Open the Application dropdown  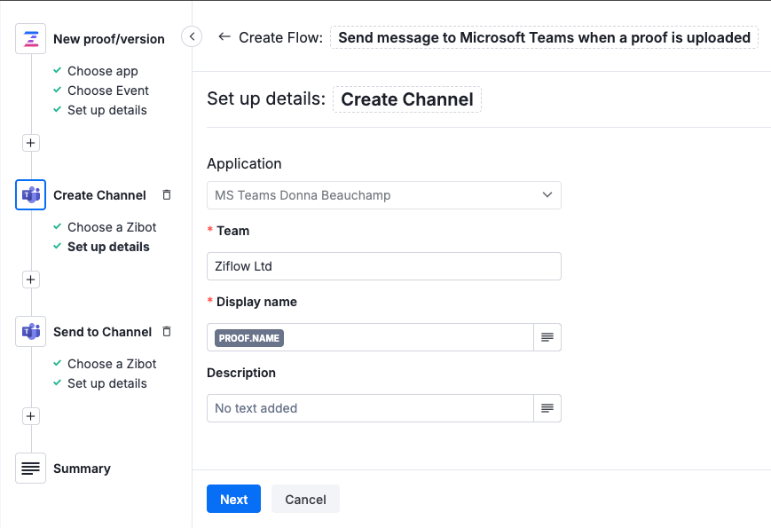pos(383,195)
